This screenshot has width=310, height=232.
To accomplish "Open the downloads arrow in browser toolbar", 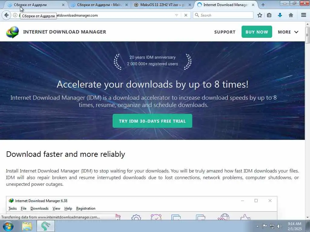I will coord(280,15).
